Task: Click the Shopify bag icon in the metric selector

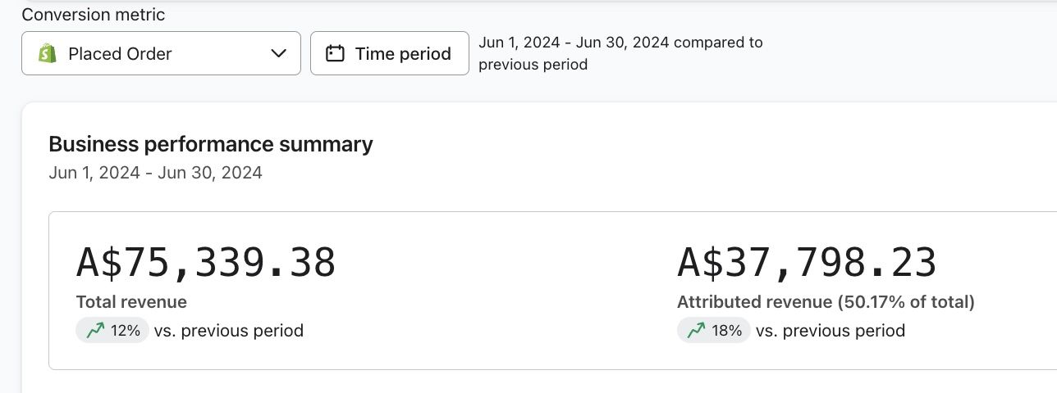Action: coord(48,54)
